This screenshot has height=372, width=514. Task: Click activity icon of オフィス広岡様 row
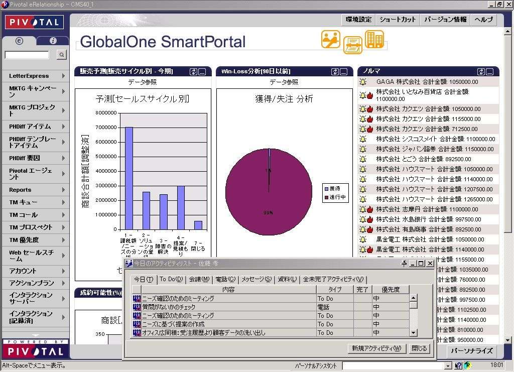(x=137, y=332)
